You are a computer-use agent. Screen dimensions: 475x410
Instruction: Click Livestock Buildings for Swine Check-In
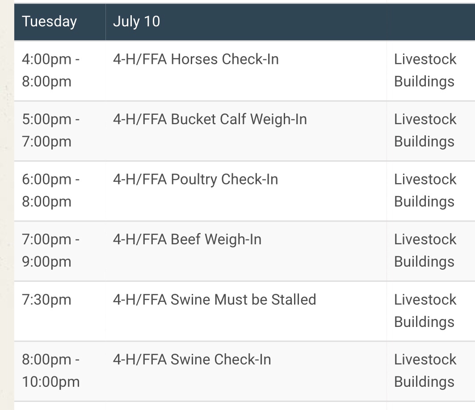coord(425,371)
